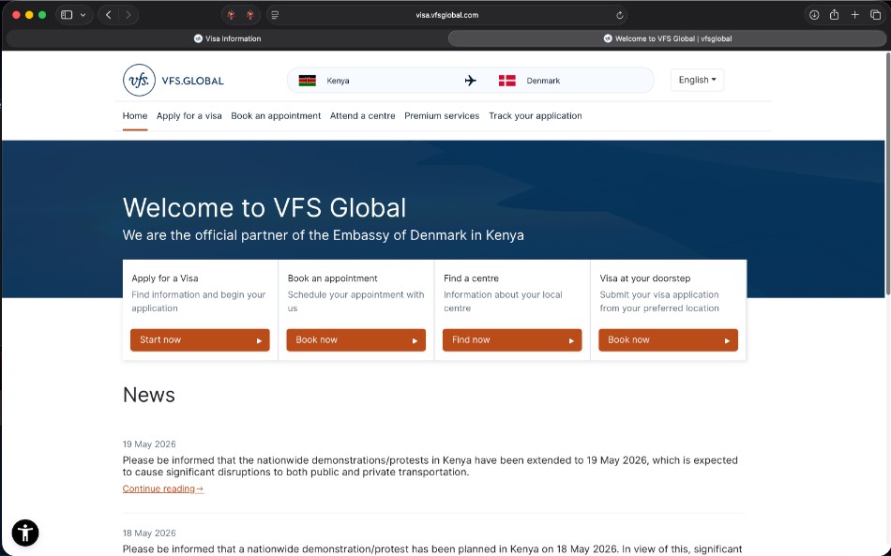Screen dimensions: 891x556
Task: Click the arrow on the Start now button
Action: (x=259, y=340)
